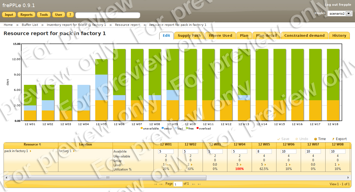Click the 'Log out frepple' link

click(x=338, y=5)
